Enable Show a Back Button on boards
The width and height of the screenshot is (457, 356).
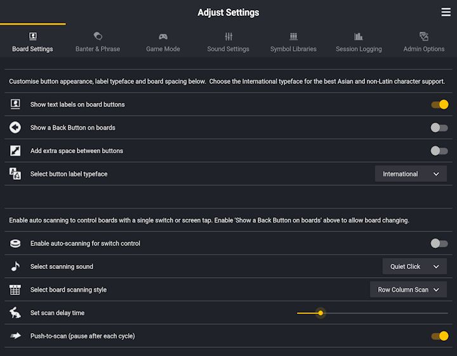pos(439,128)
